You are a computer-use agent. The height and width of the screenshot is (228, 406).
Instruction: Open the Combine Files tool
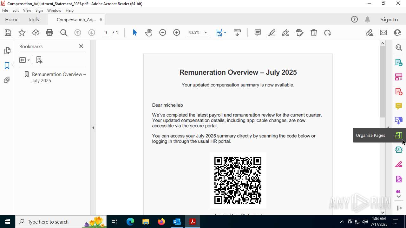coord(399,120)
